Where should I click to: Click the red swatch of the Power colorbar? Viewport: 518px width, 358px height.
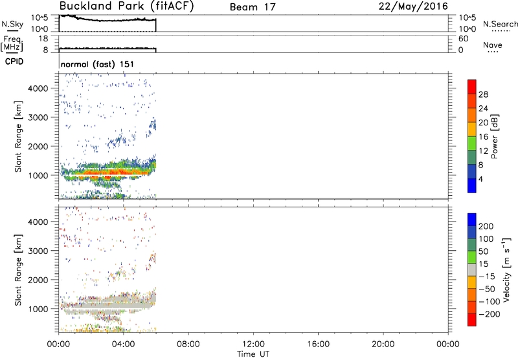[x=472, y=87]
